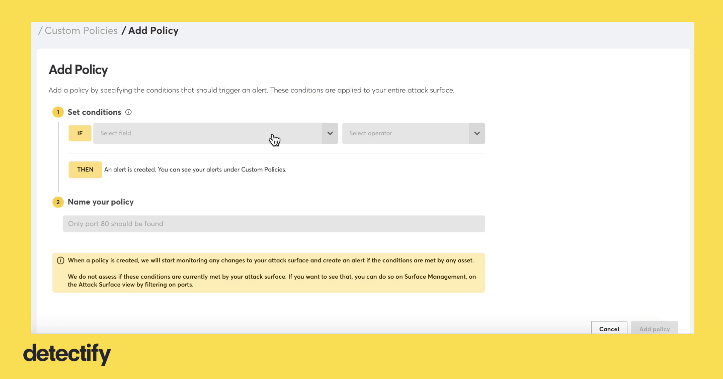Click the policy name input field

[x=274, y=224]
